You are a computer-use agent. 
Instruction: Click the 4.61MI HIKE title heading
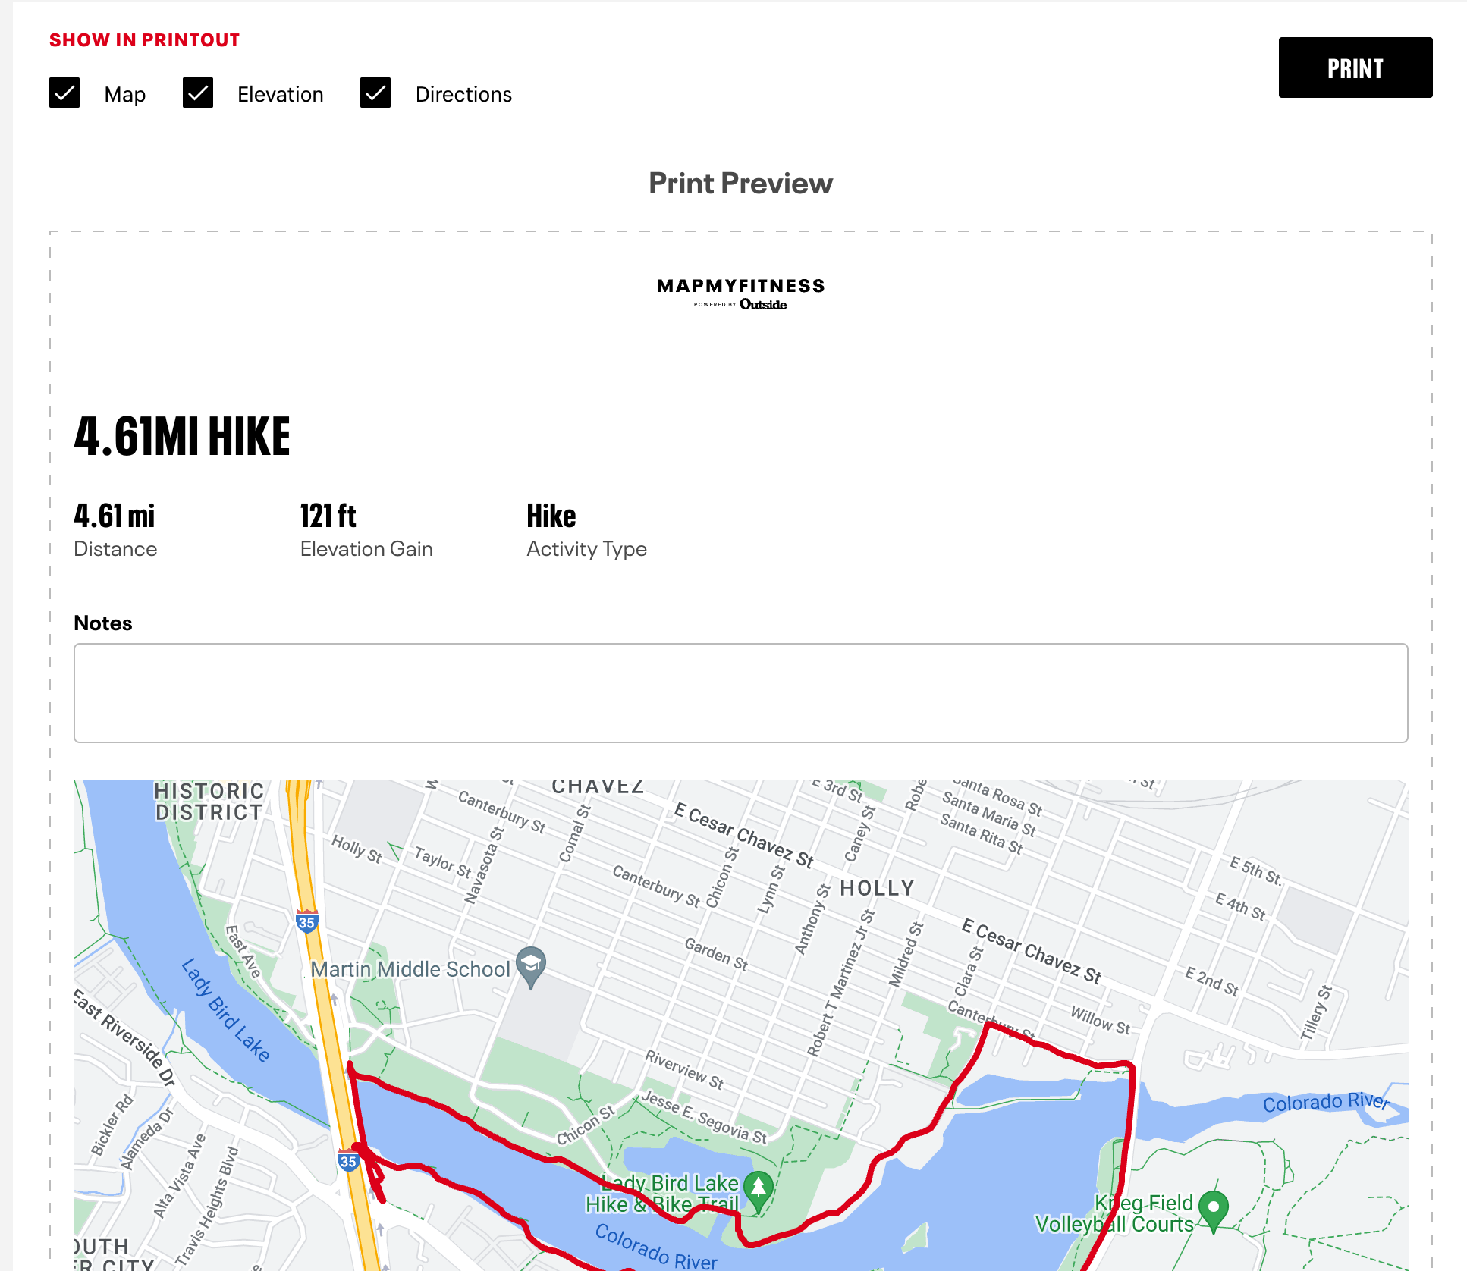click(x=182, y=437)
